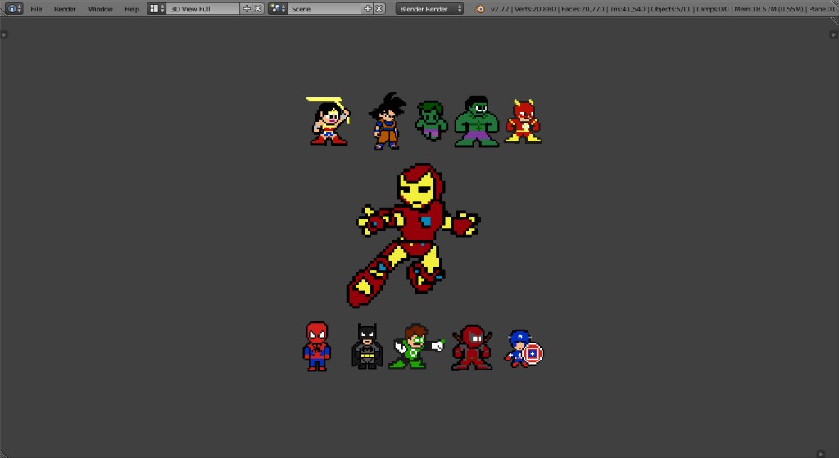Add a new scene with plus button
This screenshot has width=839, height=458.
tap(368, 8)
